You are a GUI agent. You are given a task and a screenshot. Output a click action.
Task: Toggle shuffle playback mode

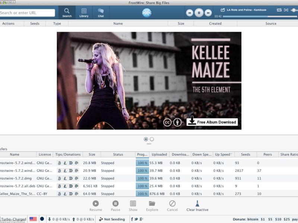tap(286, 10)
